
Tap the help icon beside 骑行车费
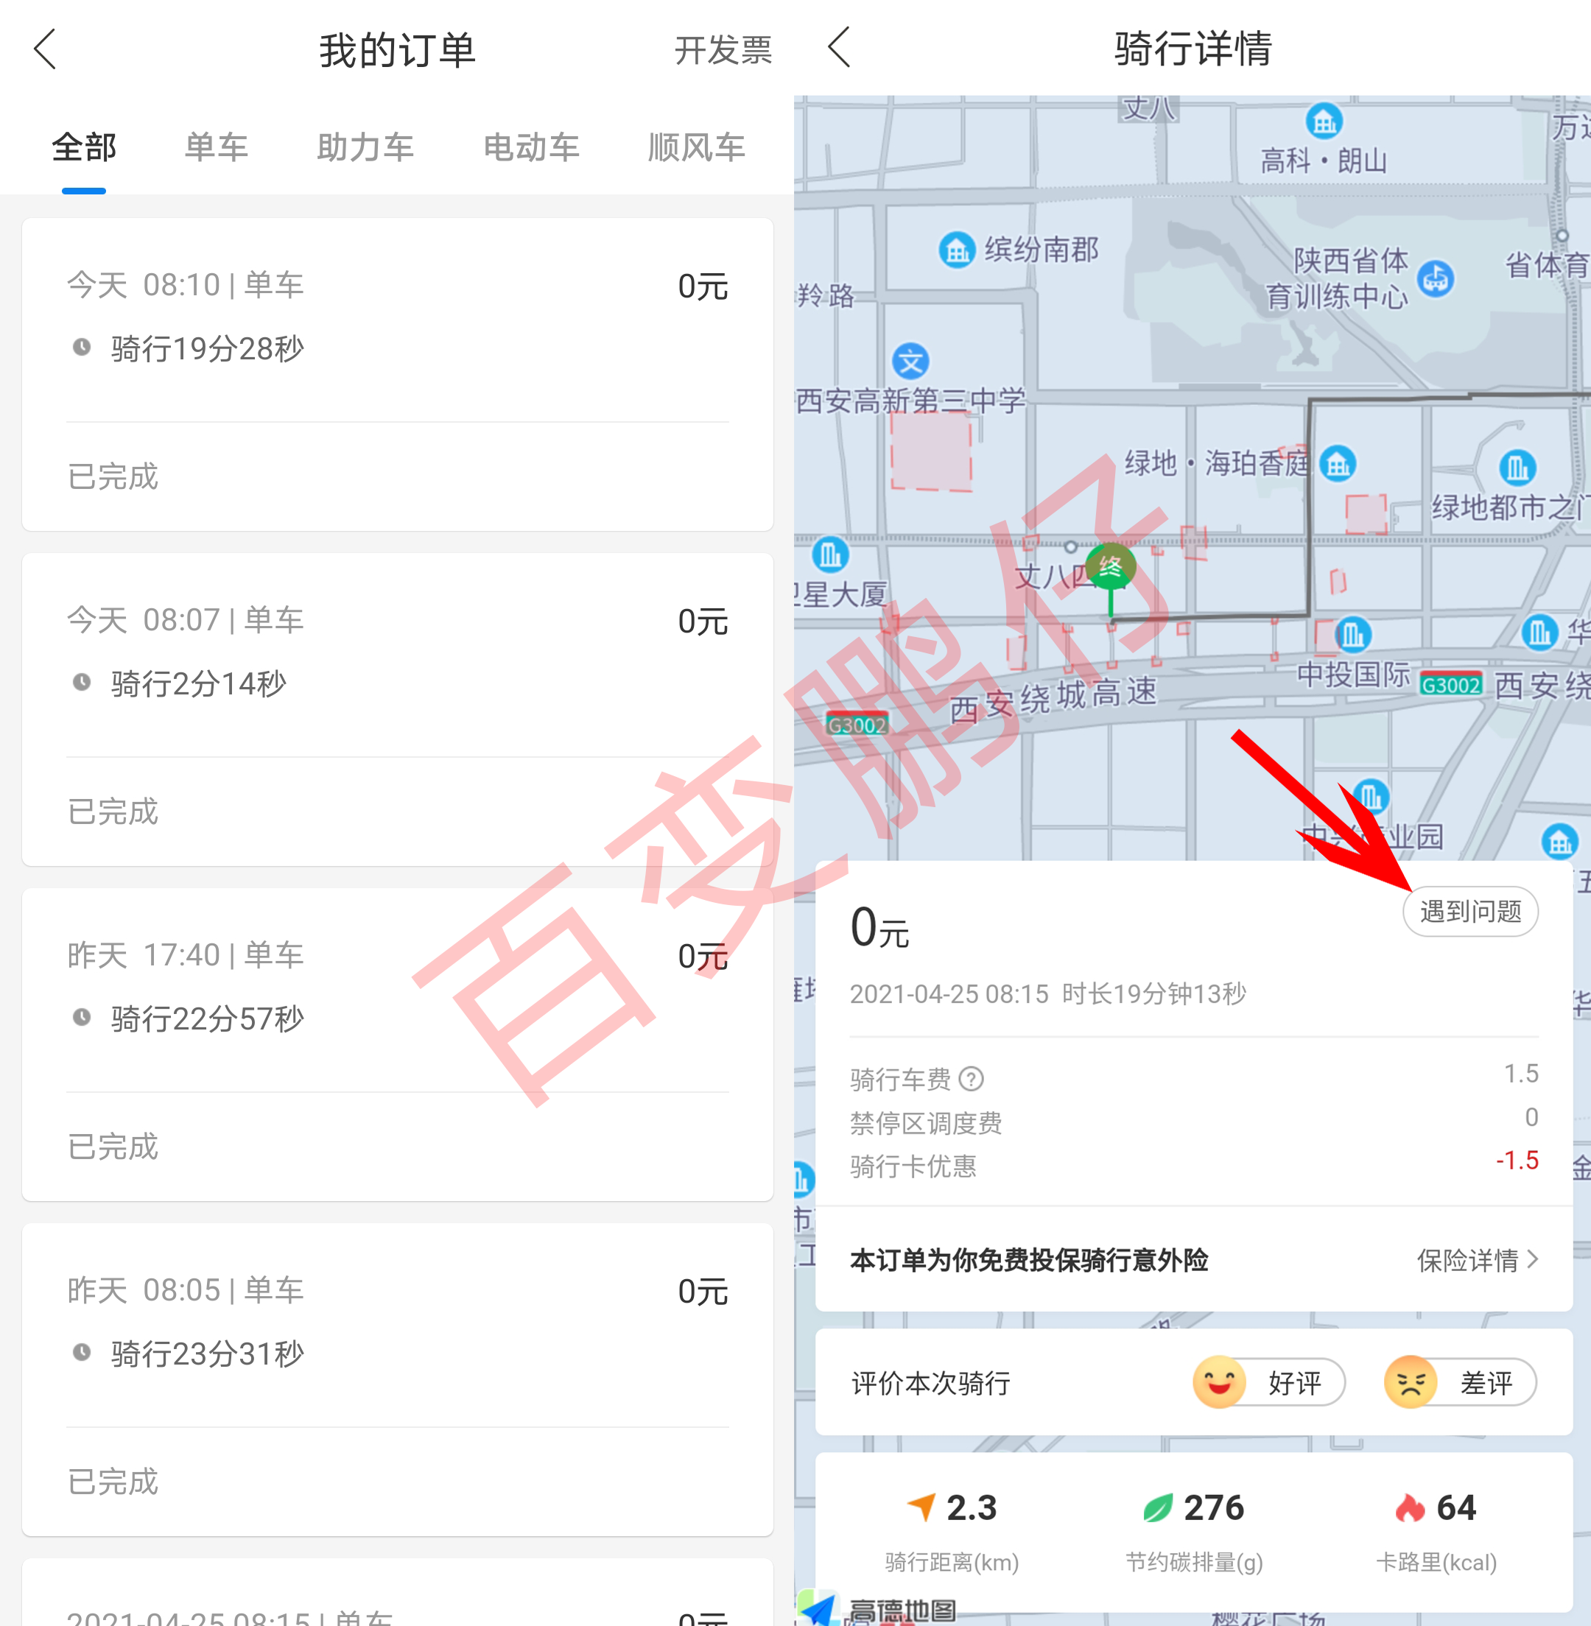click(971, 1079)
